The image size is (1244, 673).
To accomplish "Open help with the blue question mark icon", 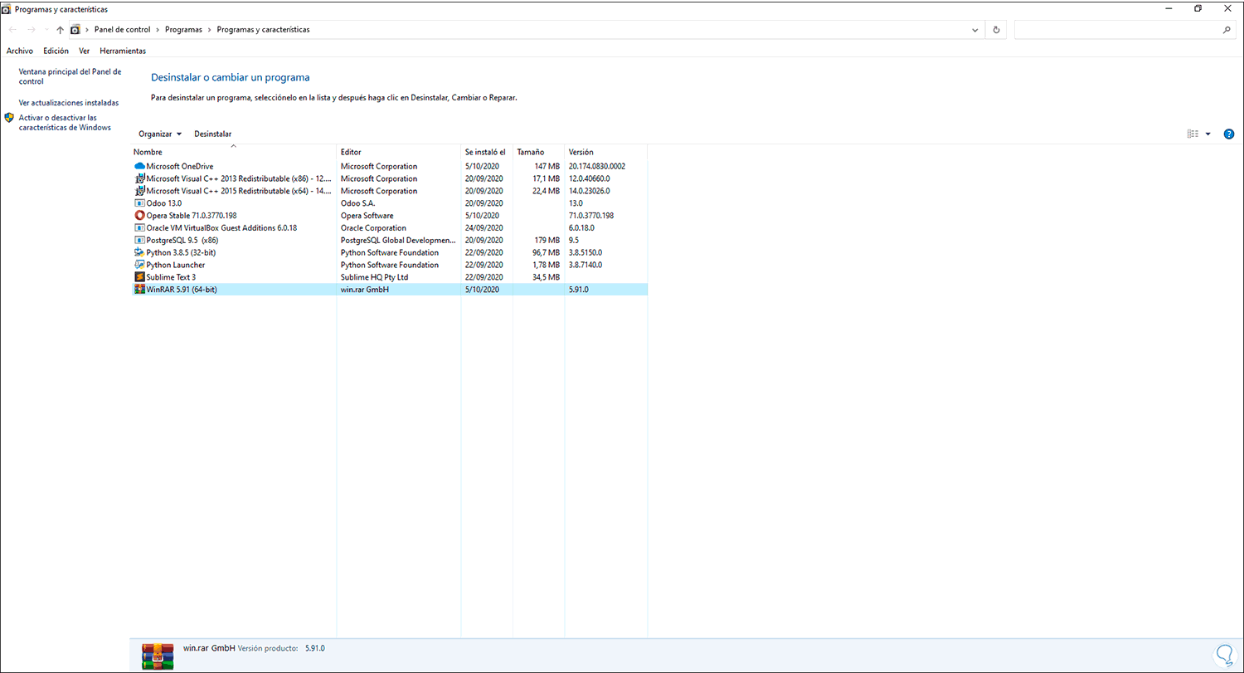I will (1229, 134).
